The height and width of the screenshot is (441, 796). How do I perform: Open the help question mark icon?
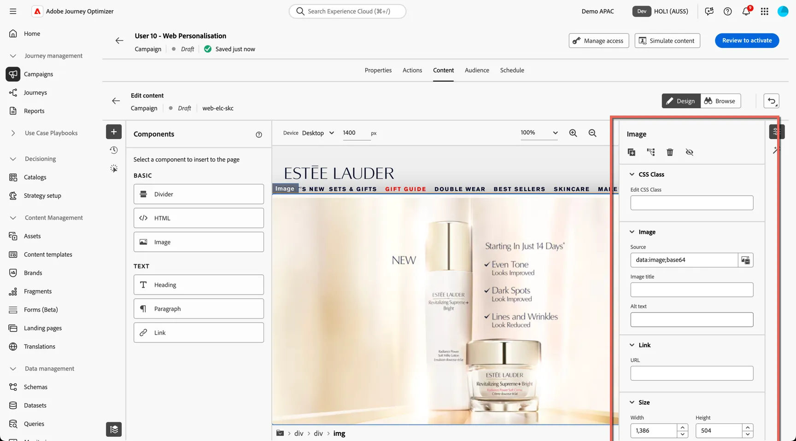tap(727, 12)
